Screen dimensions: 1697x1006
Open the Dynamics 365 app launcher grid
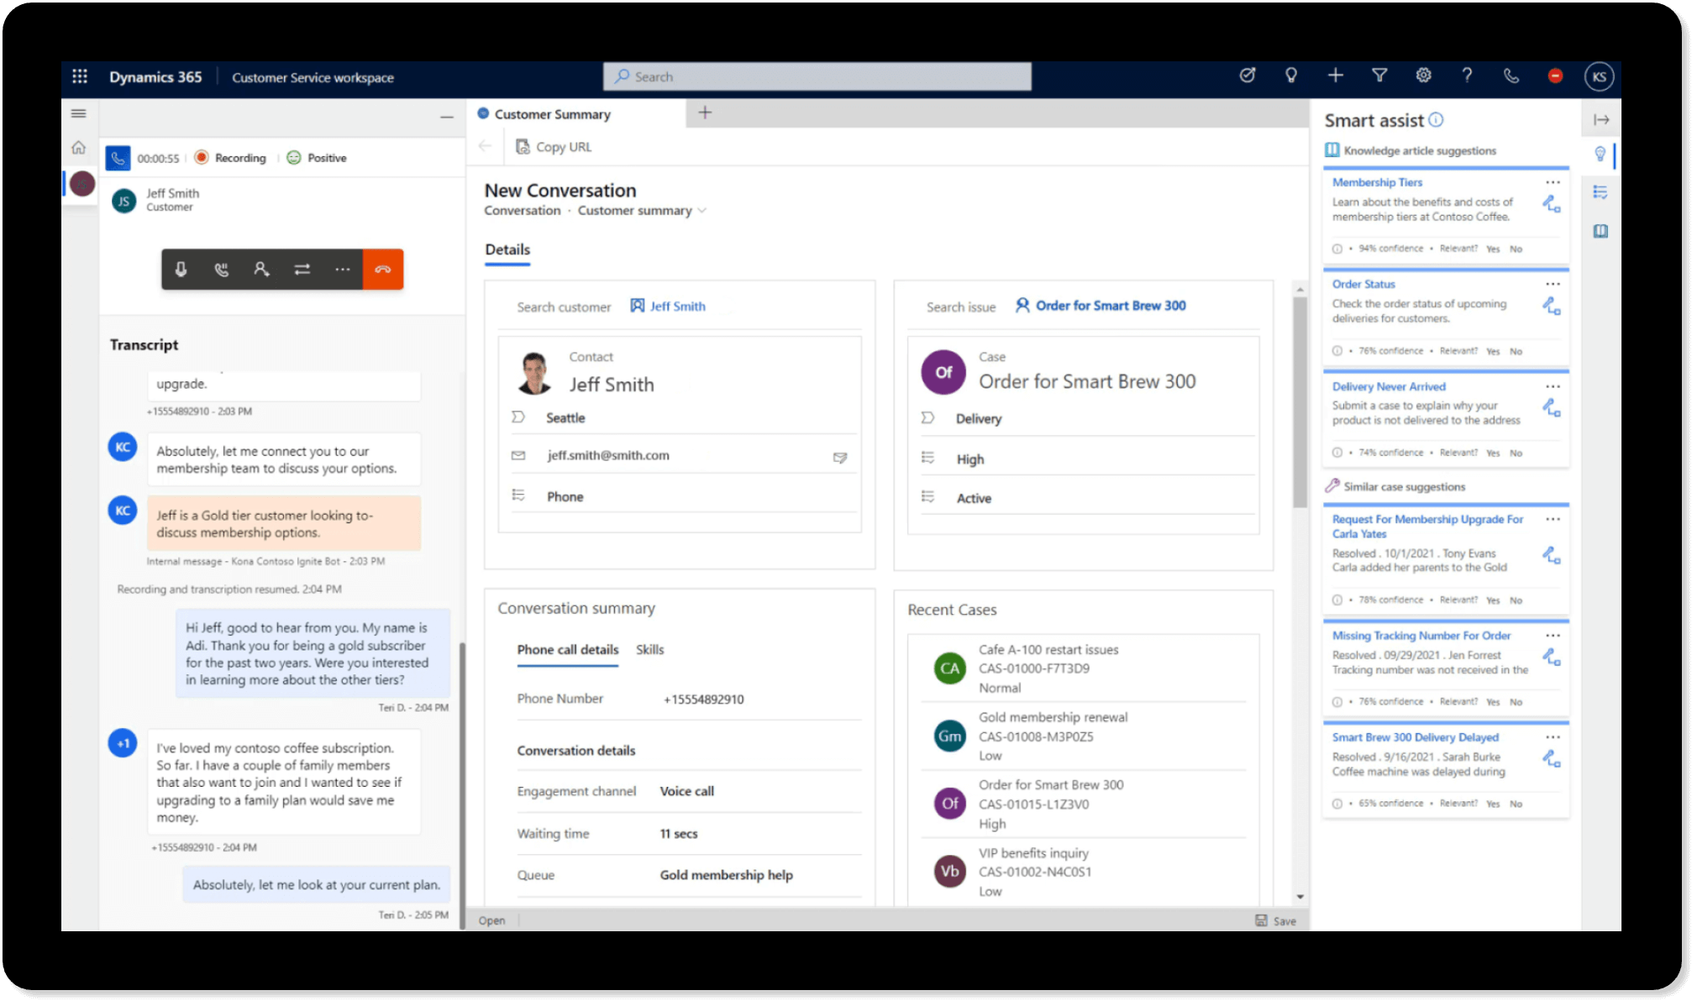click(x=80, y=76)
